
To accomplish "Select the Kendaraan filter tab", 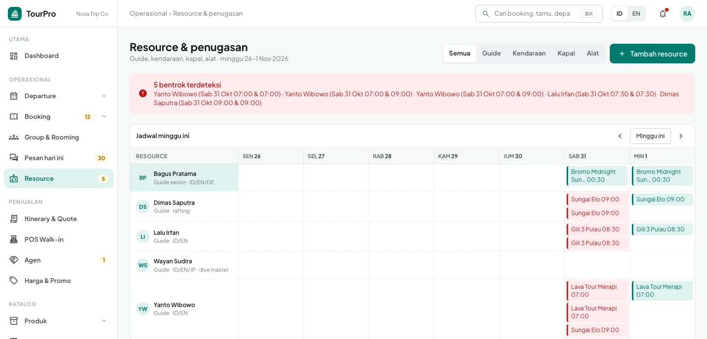I will [529, 54].
